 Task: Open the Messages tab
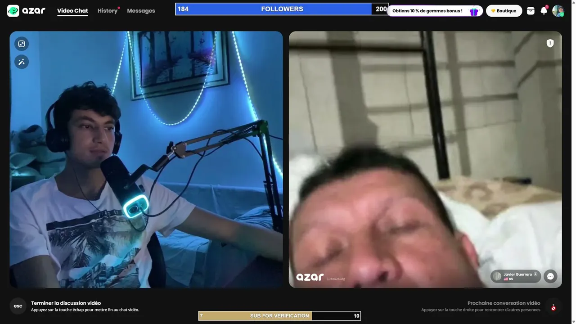(141, 11)
